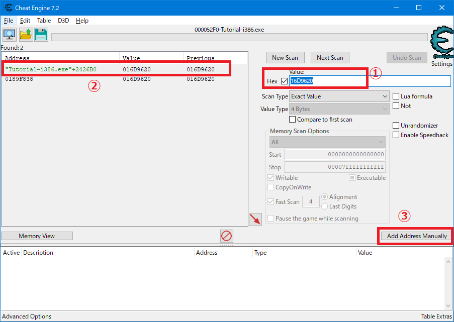This screenshot has height=322, width=454.
Task: Open the Help menu
Action: pyautogui.click(x=82, y=21)
